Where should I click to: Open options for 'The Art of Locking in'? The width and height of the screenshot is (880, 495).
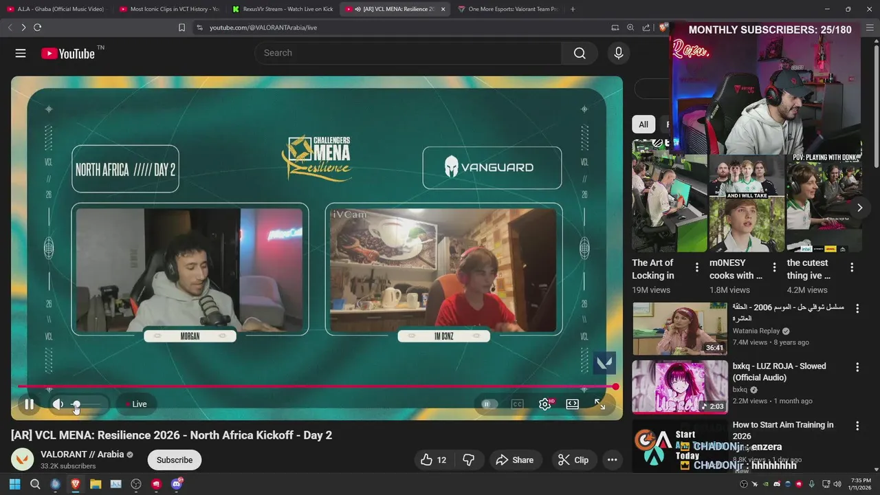(x=696, y=267)
